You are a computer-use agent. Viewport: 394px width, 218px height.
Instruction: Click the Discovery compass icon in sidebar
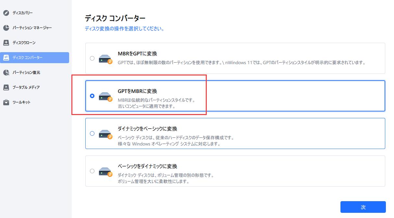click(x=6, y=13)
